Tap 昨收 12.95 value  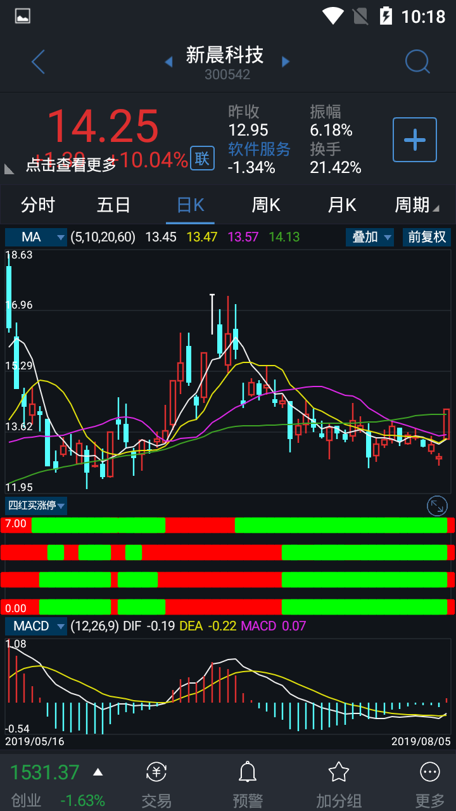tap(248, 130)
